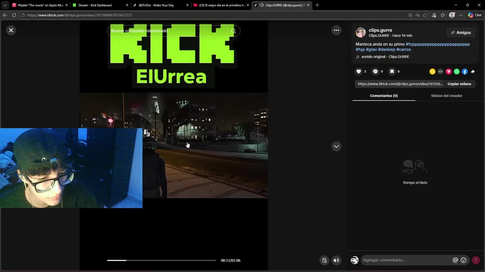Open the comments bubble icon
The width and height of the screenshot is (485, 272).
pyautogui.click(x=375, y=71)
